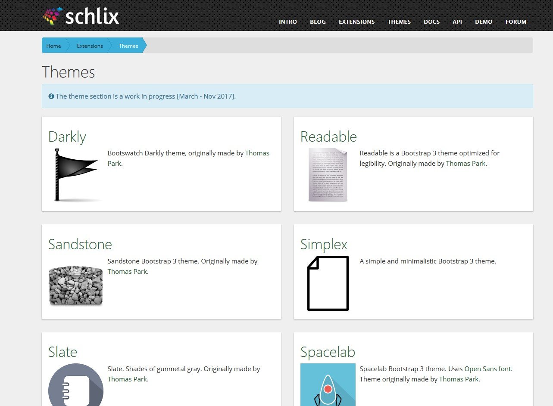
Task: Click Thomas Park link in Readable description
Action: pyautogui.click(x=466, y=164)
